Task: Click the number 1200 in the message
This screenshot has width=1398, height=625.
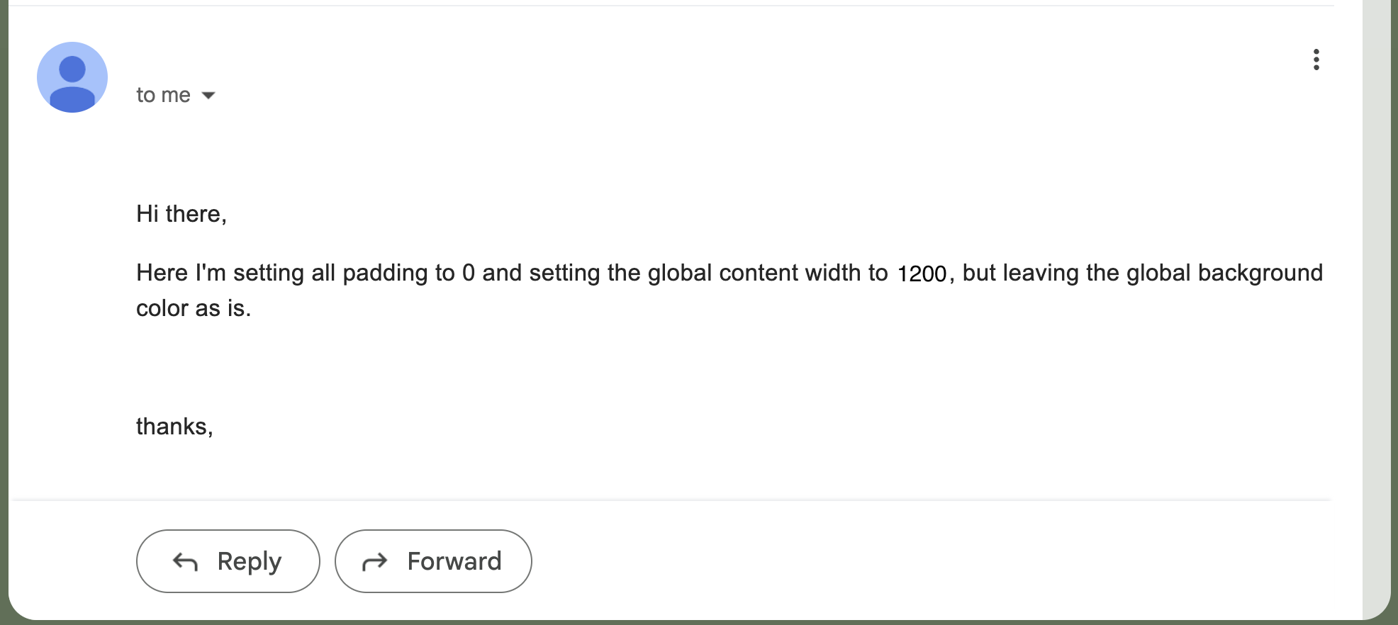Action: pos(922,274)
